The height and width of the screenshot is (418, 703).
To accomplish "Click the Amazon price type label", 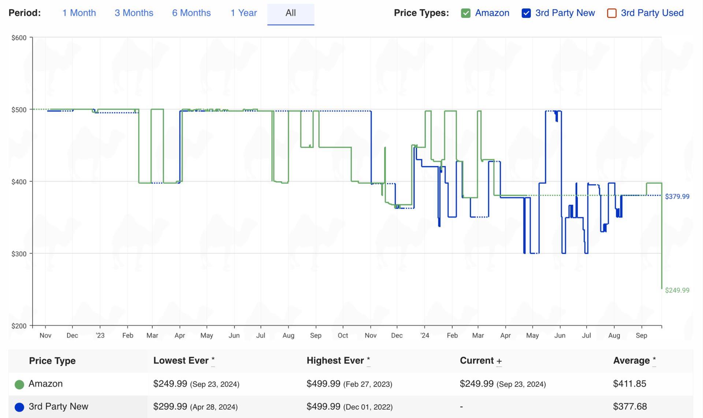I will point(492,13).
